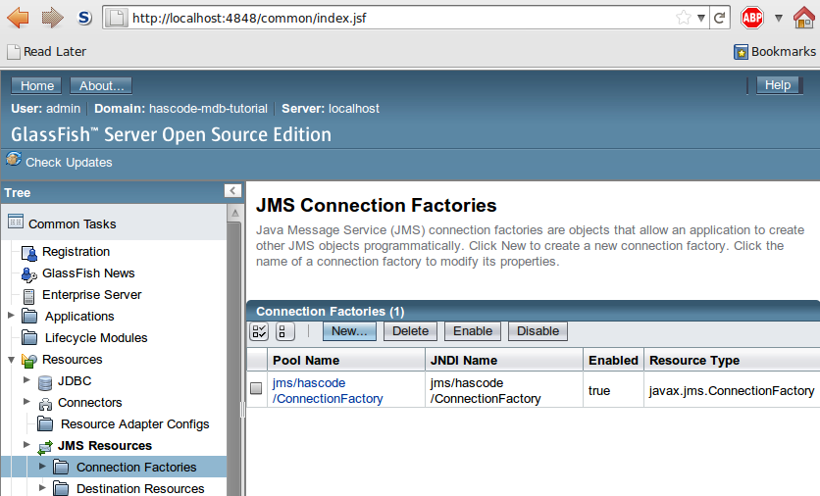The image size is (820, 496).
Task: Expand the JDBC node arrow
Action: click(x=26, y=380)
